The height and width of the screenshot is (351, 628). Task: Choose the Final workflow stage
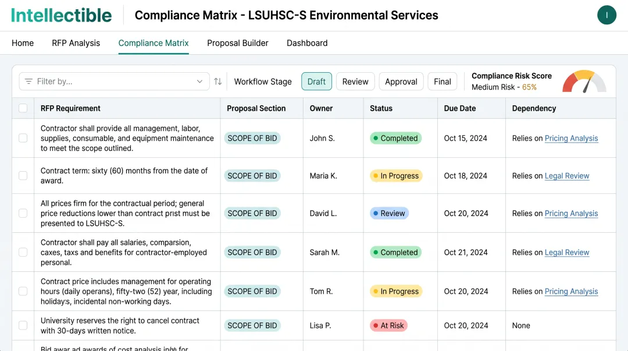pyautogui.click(x=442, y=81)
